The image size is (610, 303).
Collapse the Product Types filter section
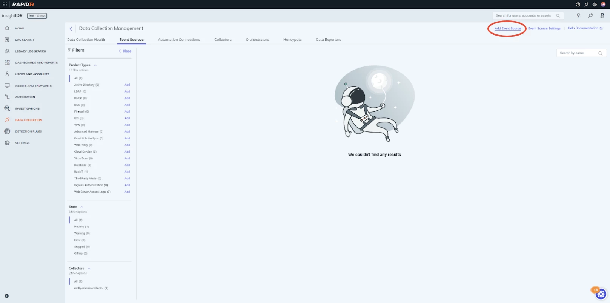coord(95,65)
